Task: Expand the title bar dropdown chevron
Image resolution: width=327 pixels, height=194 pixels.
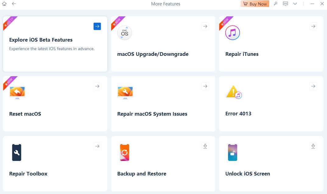Action: coord(295,4)
